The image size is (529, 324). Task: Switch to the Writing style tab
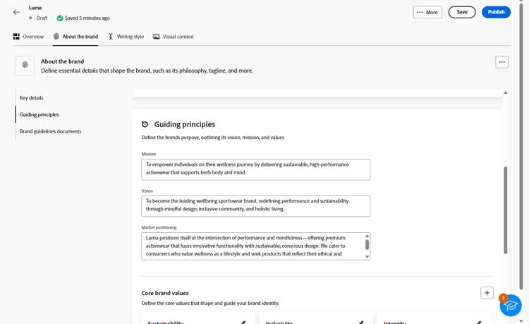126,37
